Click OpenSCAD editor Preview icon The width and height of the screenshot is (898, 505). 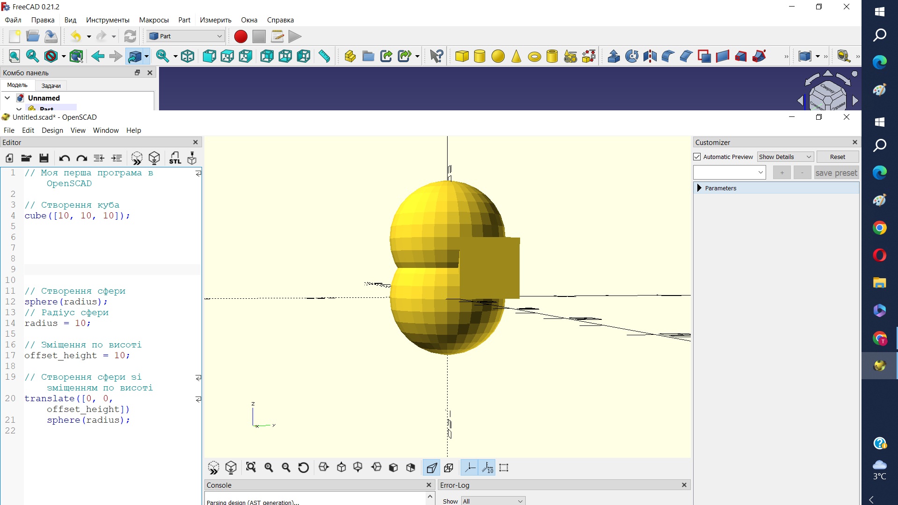point(137,158)
